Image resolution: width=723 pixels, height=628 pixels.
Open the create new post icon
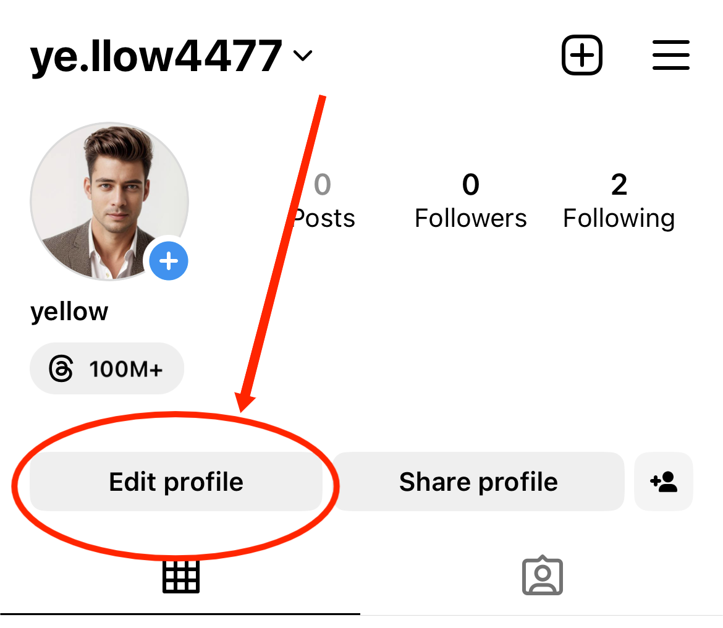(581, 54)
